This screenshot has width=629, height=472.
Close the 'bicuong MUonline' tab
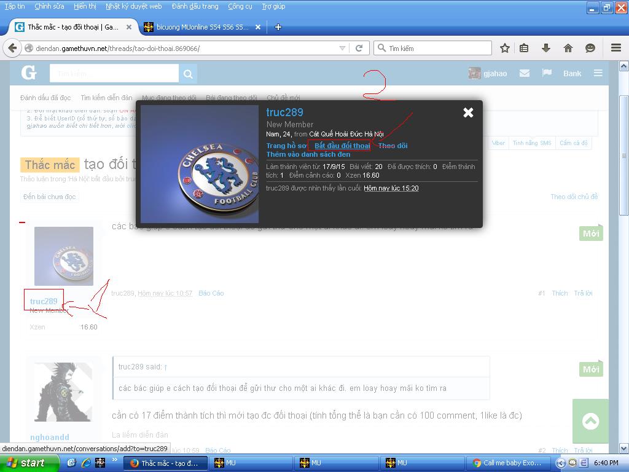pos(258,27)
